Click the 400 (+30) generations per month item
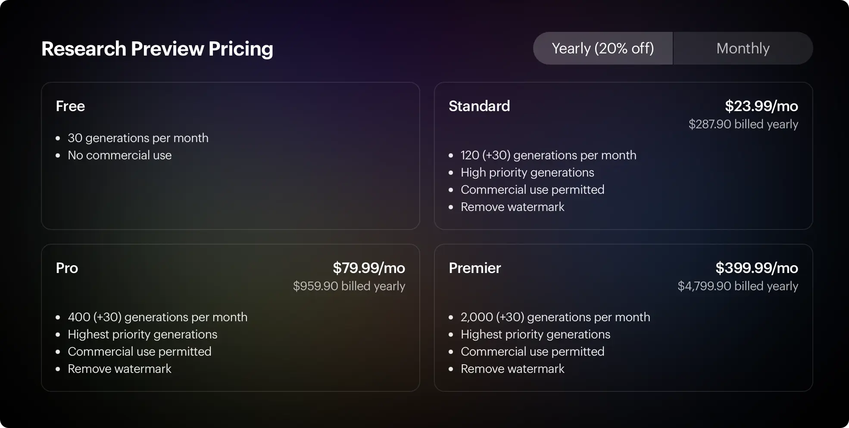 coord(158,317)
